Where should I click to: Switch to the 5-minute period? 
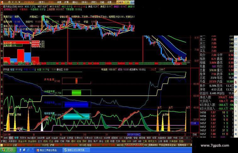[x=236, y=111]
